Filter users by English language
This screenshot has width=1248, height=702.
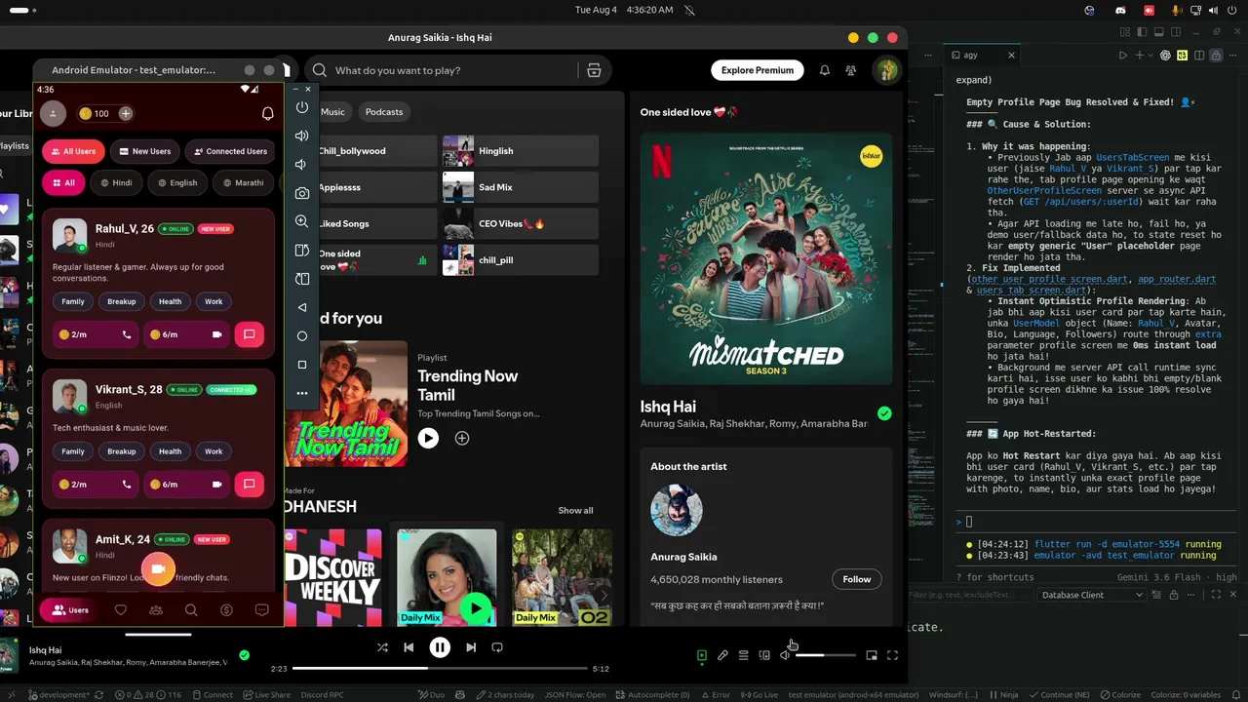click(177, 182)
